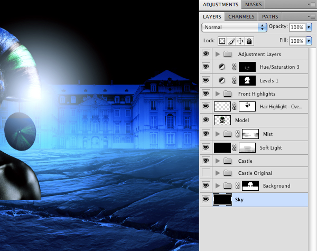Click the Fill percentage field

(x=297, y=41)
